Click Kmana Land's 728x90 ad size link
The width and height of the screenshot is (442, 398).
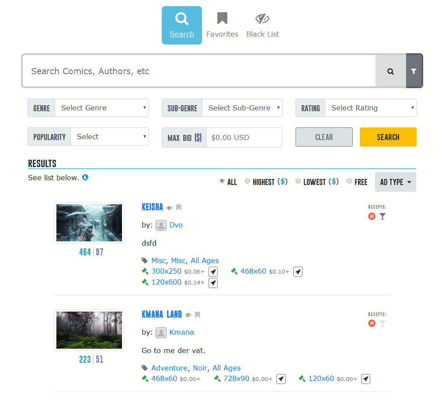(236, 378)
